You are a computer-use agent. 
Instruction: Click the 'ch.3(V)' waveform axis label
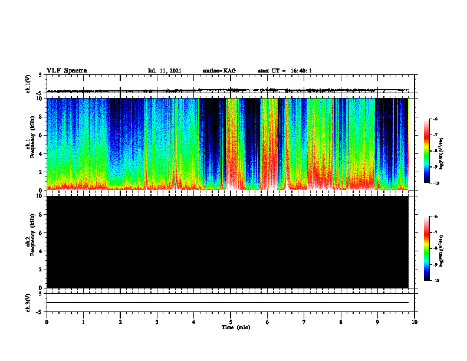(28, 303)
